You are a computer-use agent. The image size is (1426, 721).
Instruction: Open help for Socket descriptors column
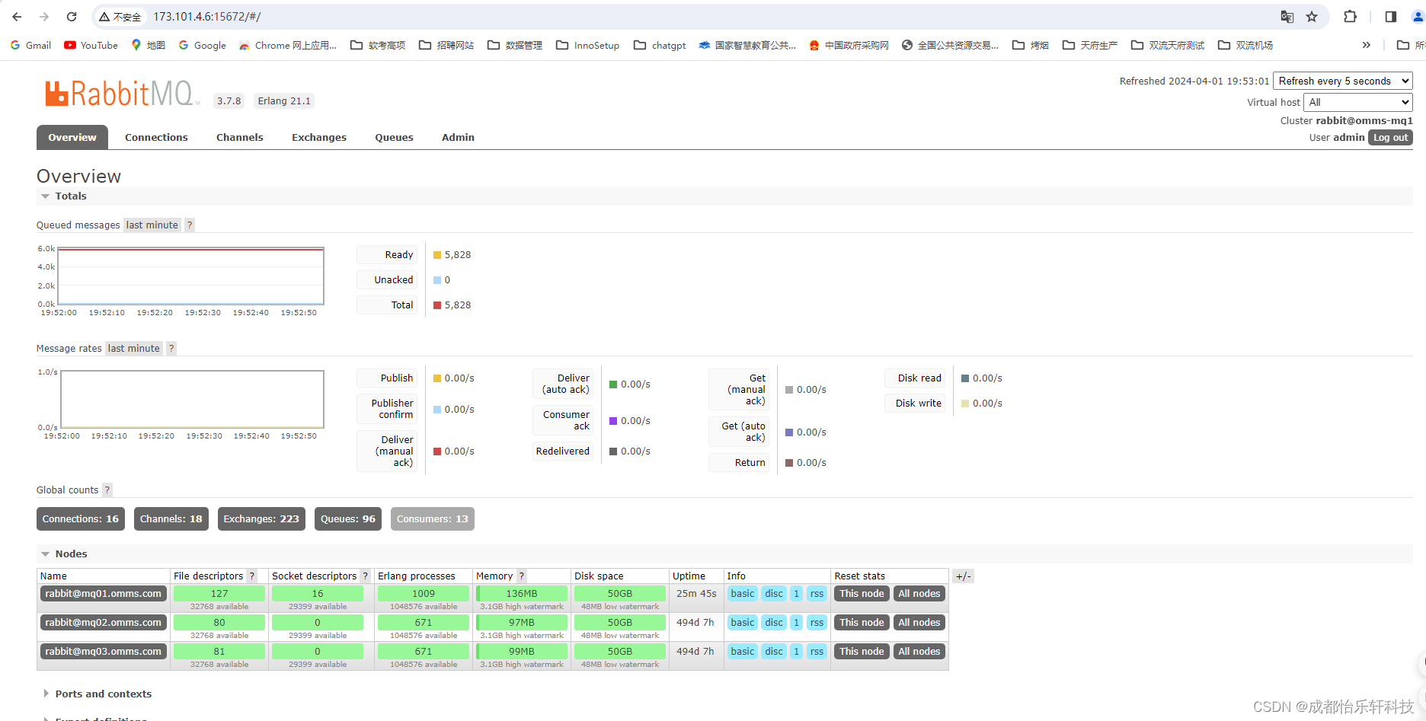366,576
